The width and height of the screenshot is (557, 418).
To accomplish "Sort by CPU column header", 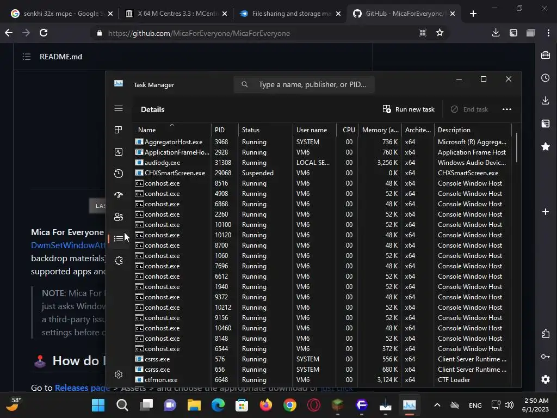I will [x=348, y=130].
